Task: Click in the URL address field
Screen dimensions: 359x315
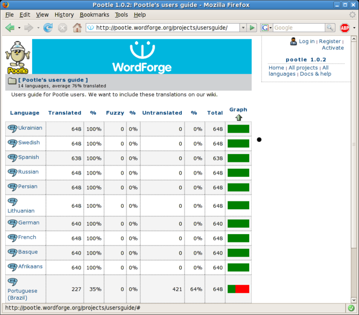Action: 162,28
